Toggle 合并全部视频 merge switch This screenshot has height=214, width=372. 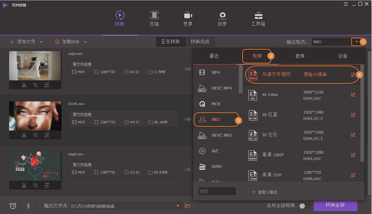[305, 206]
